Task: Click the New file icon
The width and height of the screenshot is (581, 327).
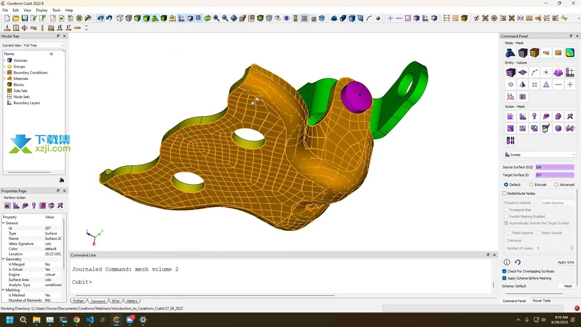Action: click(x=7, y=18)
